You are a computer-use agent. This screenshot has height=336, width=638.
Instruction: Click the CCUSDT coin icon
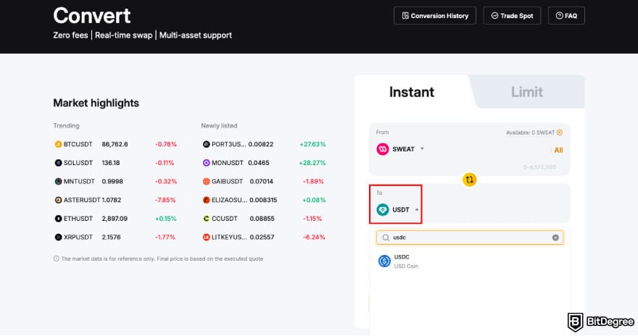207,219
